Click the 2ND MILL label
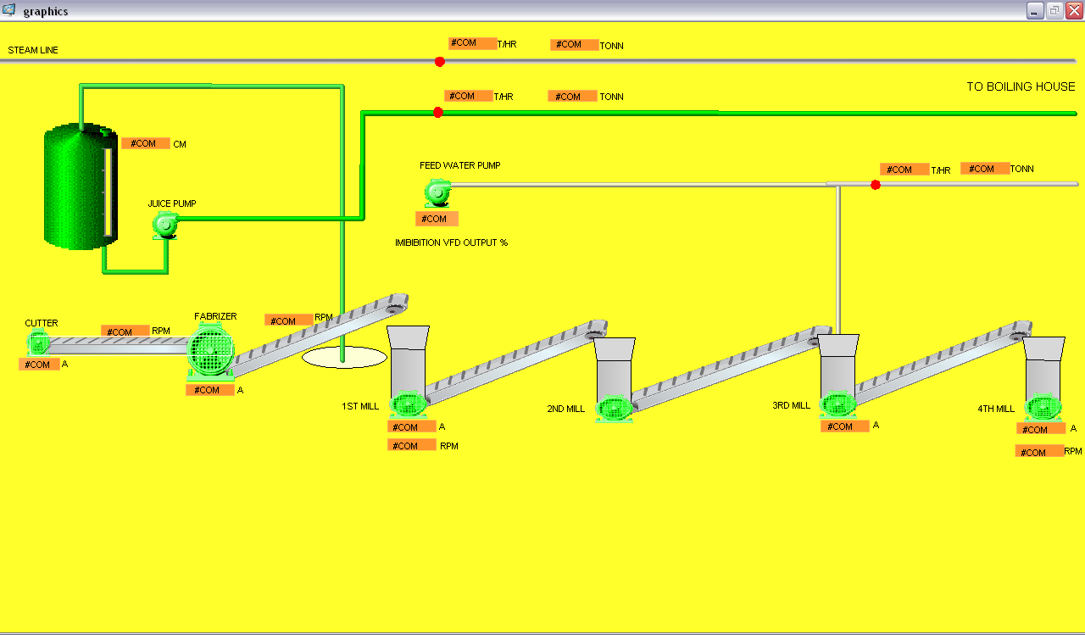The width and height of the screenshot is (1085, 635). point(566,409)
